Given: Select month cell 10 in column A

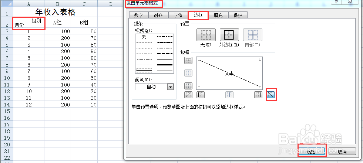Looking at the screenshot, I should [x=29, y=91].
